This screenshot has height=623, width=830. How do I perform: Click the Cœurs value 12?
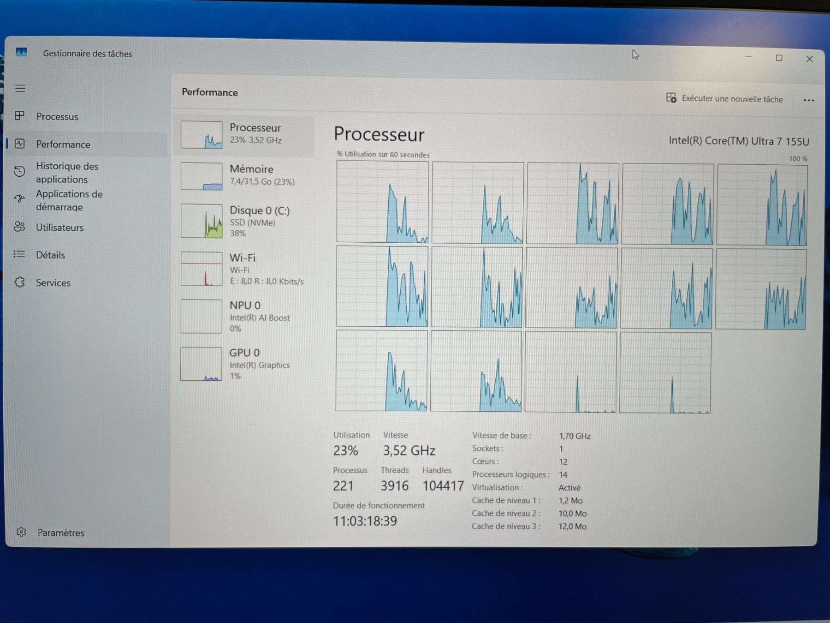563,461
